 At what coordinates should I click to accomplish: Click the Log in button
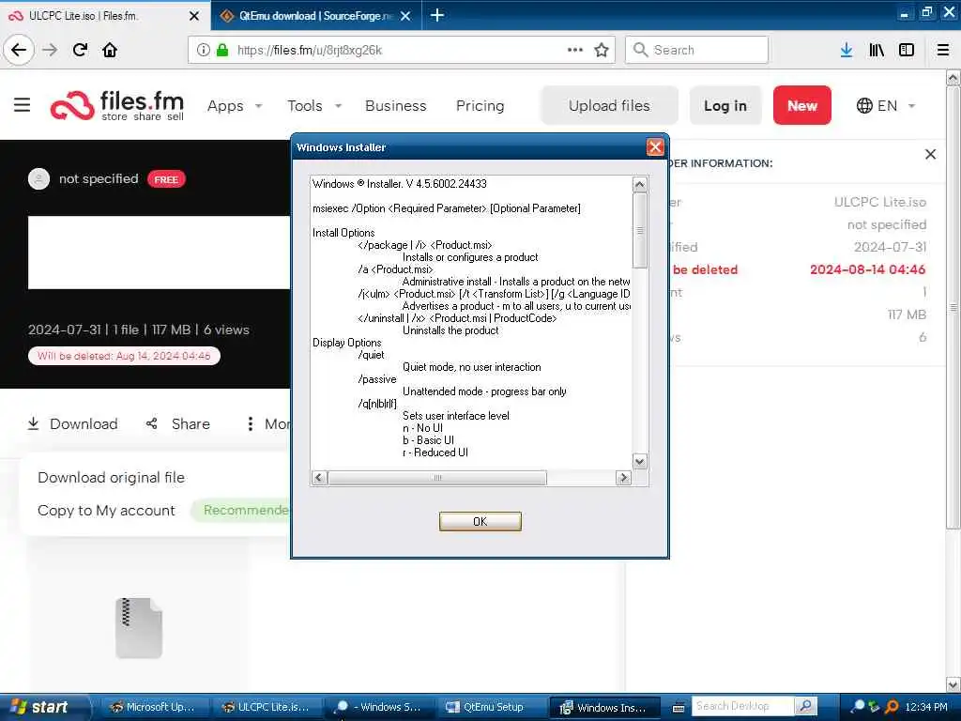pos(725,105)
